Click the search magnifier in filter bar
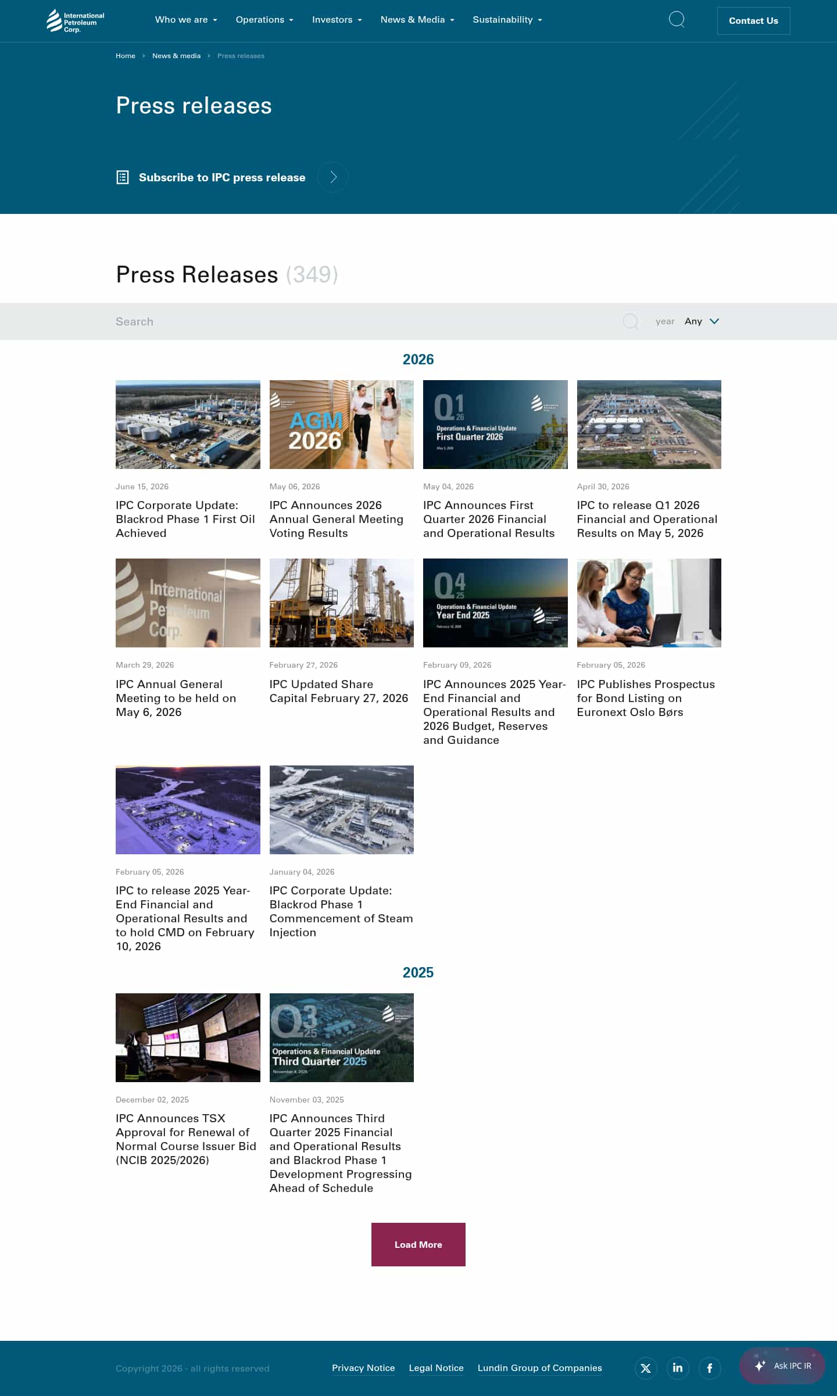837x1396 pixels. [x=631, y=321]
